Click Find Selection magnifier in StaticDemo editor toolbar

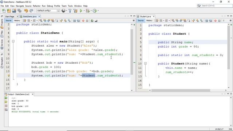click(x=41, y=21)
